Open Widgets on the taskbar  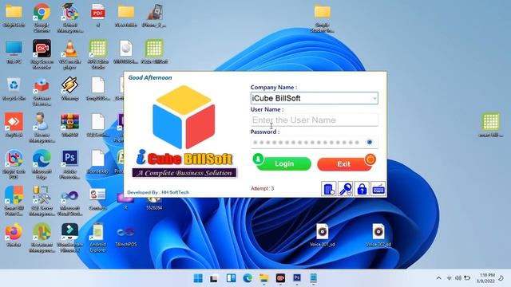(x=231, y=278)
